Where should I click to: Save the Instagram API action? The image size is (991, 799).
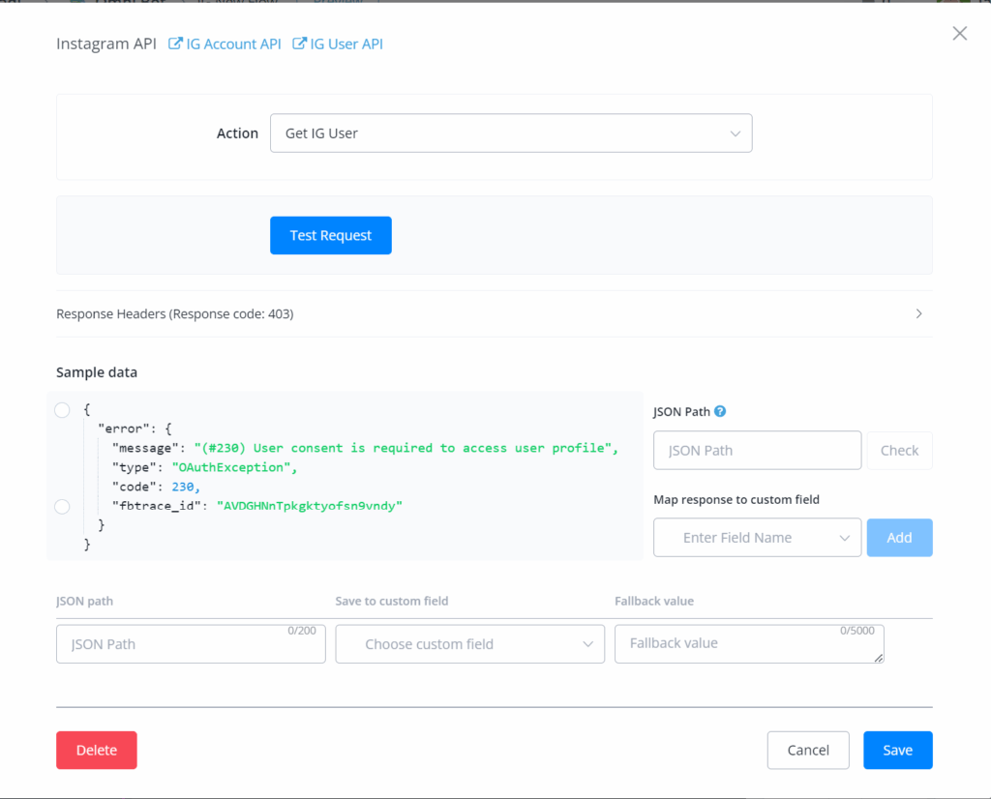coord(897,750)
